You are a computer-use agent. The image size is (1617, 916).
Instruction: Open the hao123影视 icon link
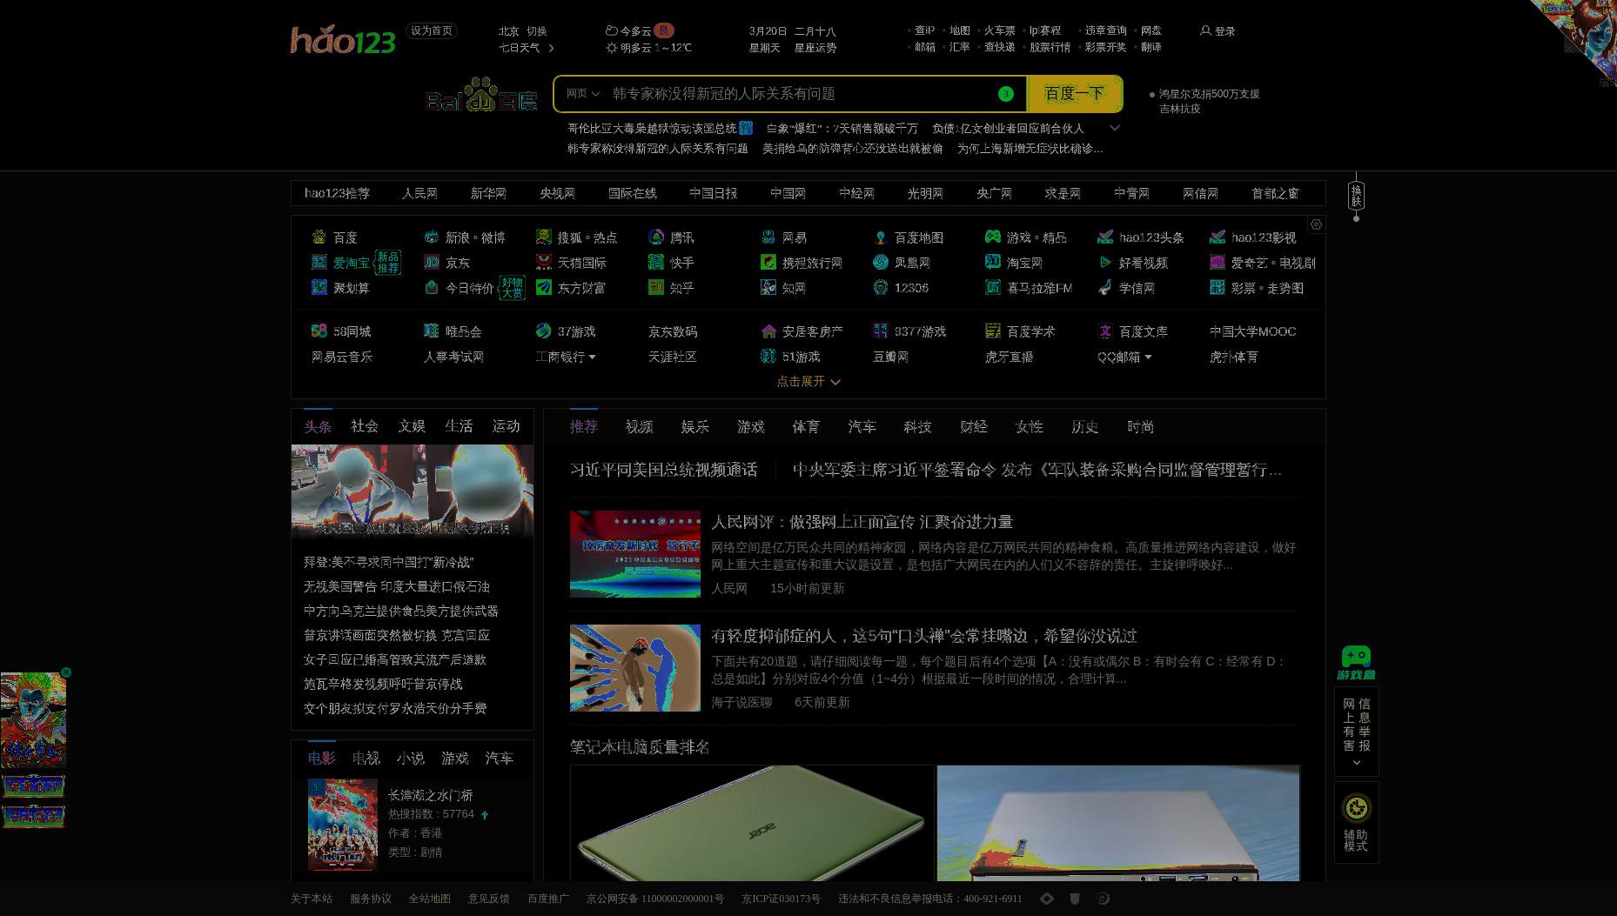pyautogui.click(x=1218, y=237)
